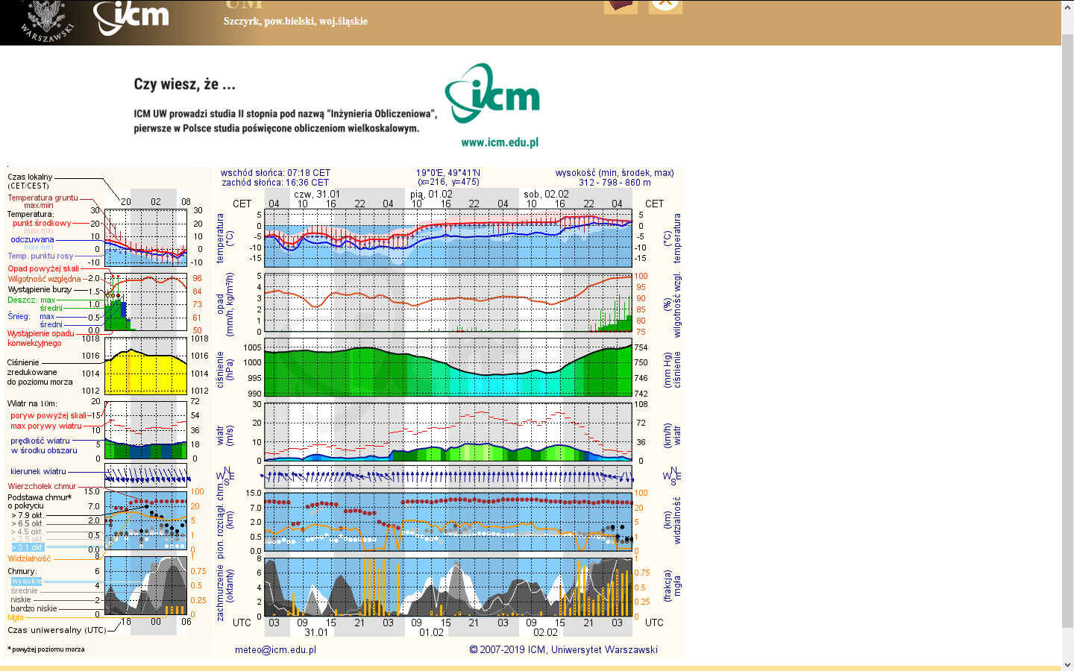Click the page scrollbar down arrow
Viewport: 1074px width, 671px height.
[x=1067, y=664]
